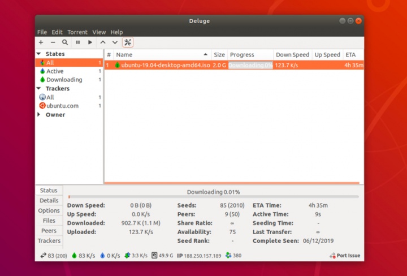This screenshot has height=276, width=407.
Task: Move torrent down in queue
Action: point(115,42)
